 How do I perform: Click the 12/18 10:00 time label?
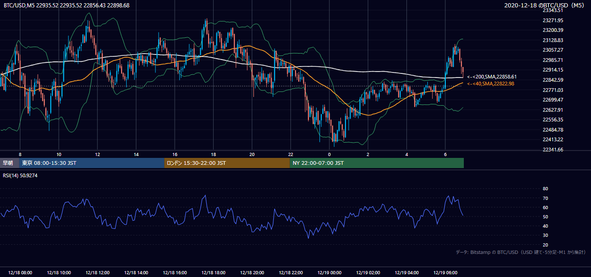(59, 273)
